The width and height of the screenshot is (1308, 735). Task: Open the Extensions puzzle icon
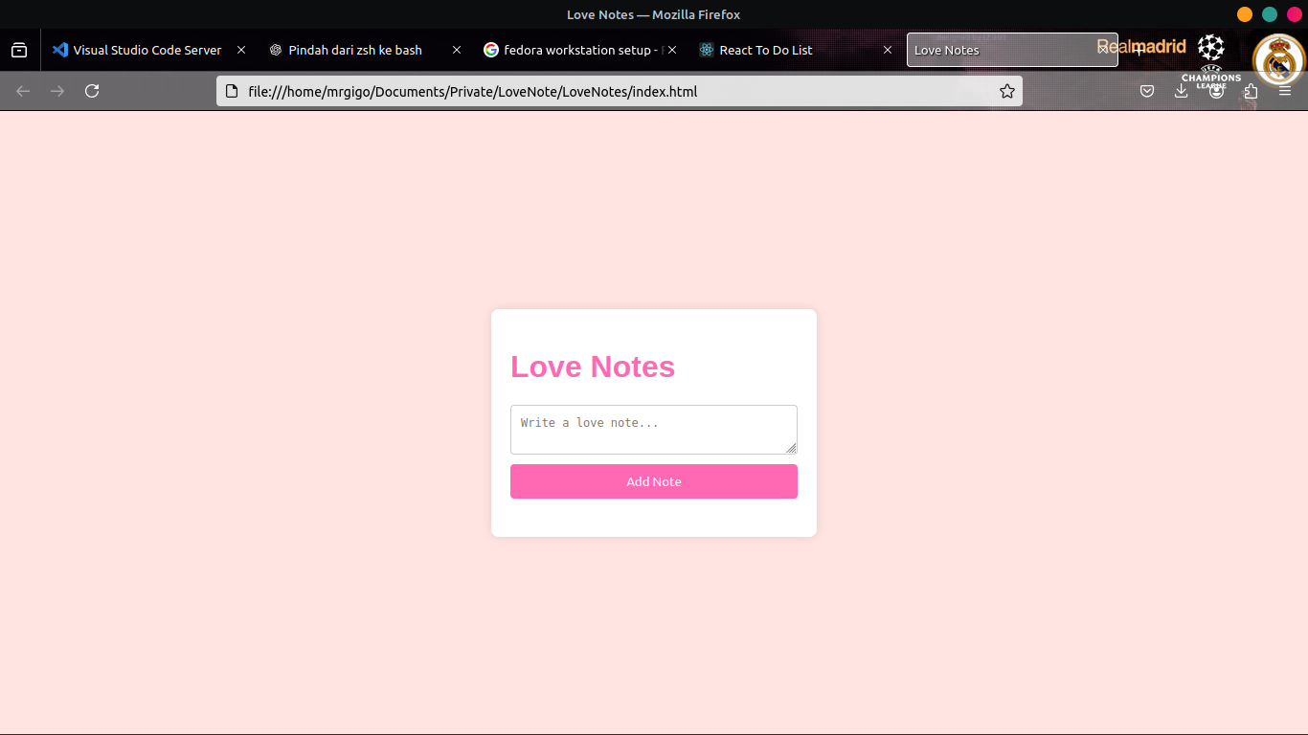click(1251, 91)
